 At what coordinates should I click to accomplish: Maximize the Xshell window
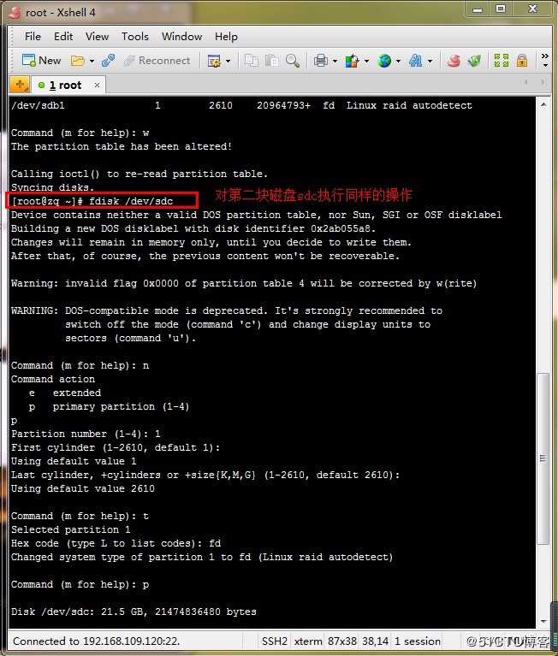[501, 9]
